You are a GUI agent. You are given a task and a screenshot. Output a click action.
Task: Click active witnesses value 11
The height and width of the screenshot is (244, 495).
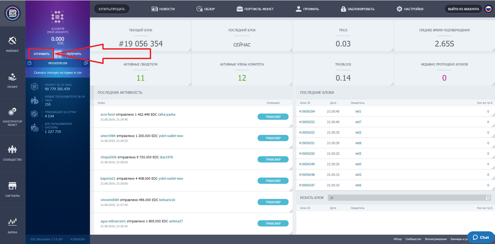click(x=141, y=78)
